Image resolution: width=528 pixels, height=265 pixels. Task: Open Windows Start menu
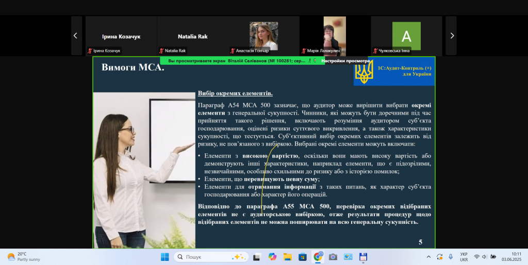(164, 257)
